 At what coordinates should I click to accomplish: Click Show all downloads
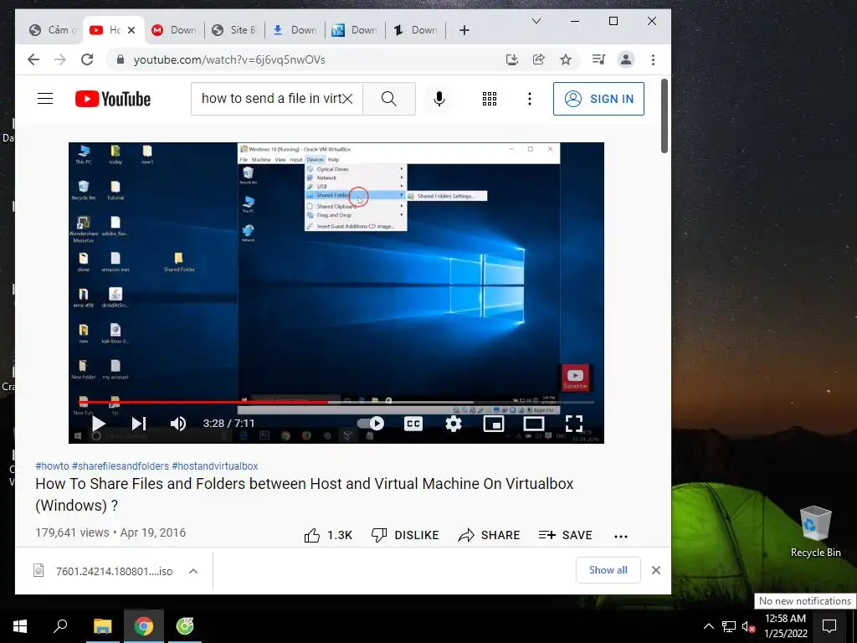pyautogui.click(x=608, y=570)
